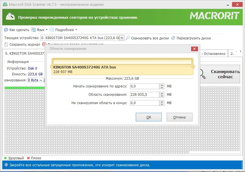Click the 'Перезагрузить диски' refresh icon
This screenshot has width=245, height=172.
173,38
